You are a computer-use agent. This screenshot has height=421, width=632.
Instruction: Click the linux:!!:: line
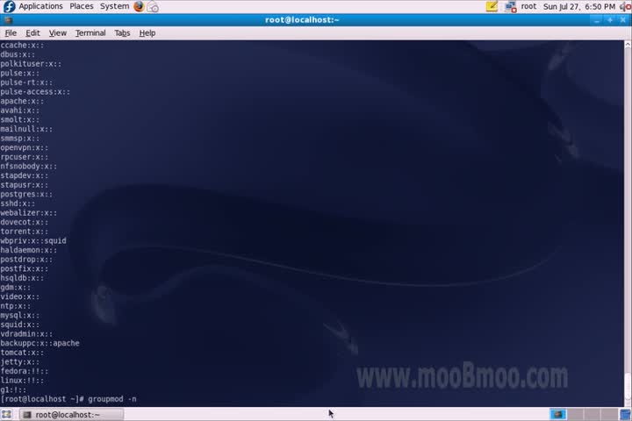(x=22, y=381)
